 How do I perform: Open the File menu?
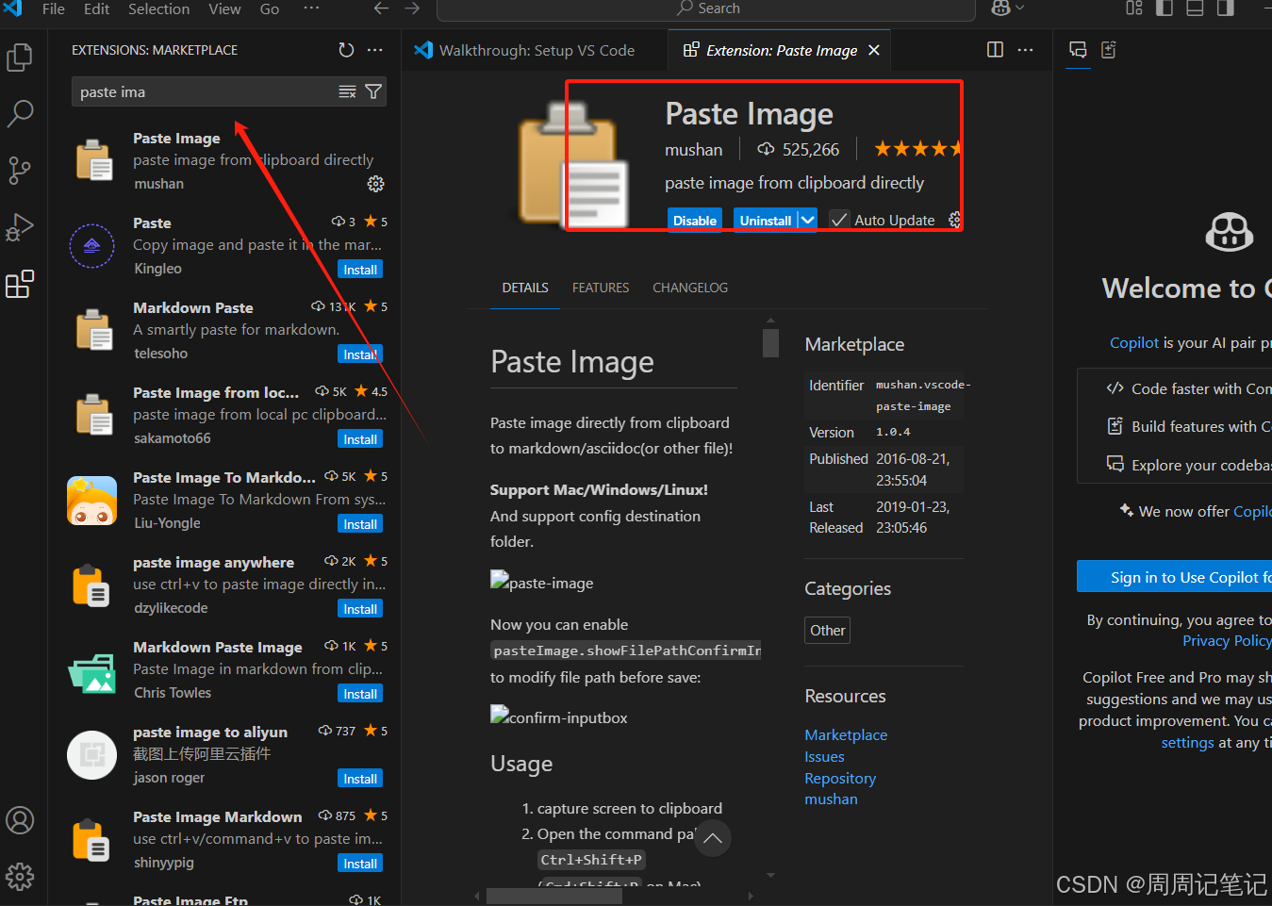pyautogui.click(x=54, y=8)
